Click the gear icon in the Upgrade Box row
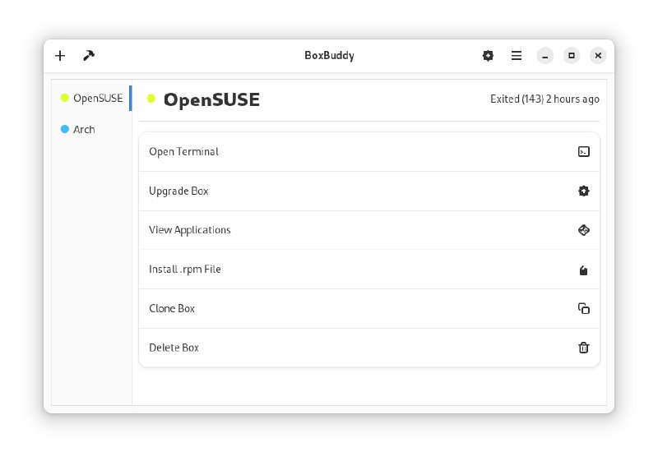The width and height of the screenshot is (658, 461). (x=583, y=191)
